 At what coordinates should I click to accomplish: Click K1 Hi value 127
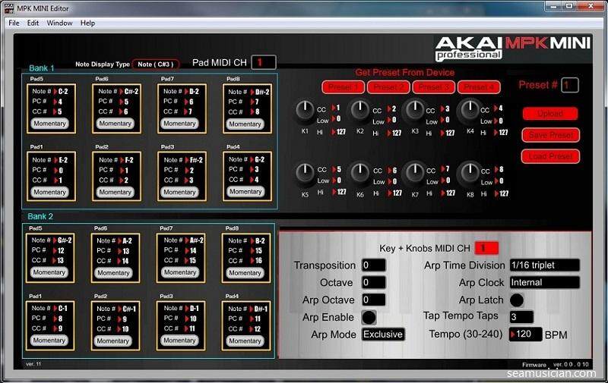point(340,132)
